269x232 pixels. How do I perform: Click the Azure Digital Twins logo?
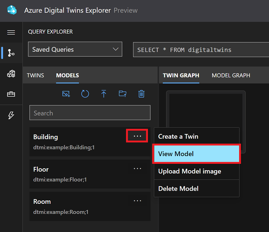point(12,10)
